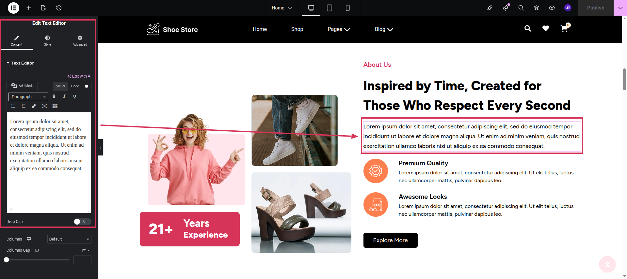Click the Explore More button

point(391,240)
